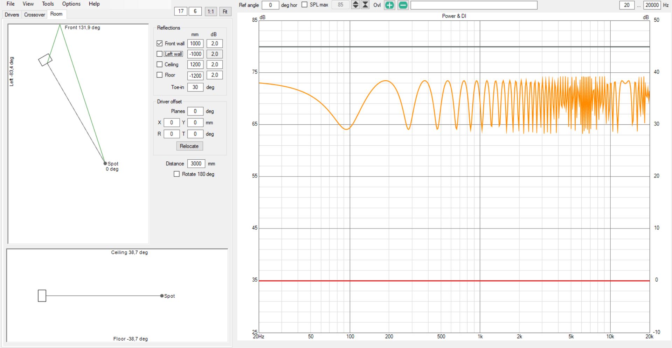This screenshot has width=672, height=348.
Task: Click the SPL max value field 85
Action: coord(340,5)
